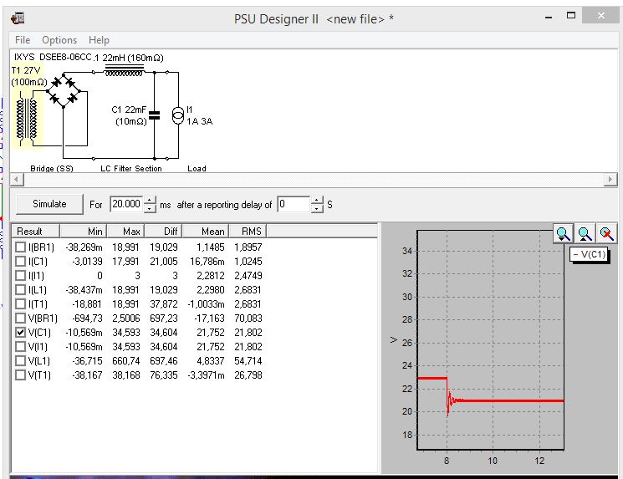Check the I(L1) trace checkbox
This screenshot has width=623, height=479.
(21, 289)
